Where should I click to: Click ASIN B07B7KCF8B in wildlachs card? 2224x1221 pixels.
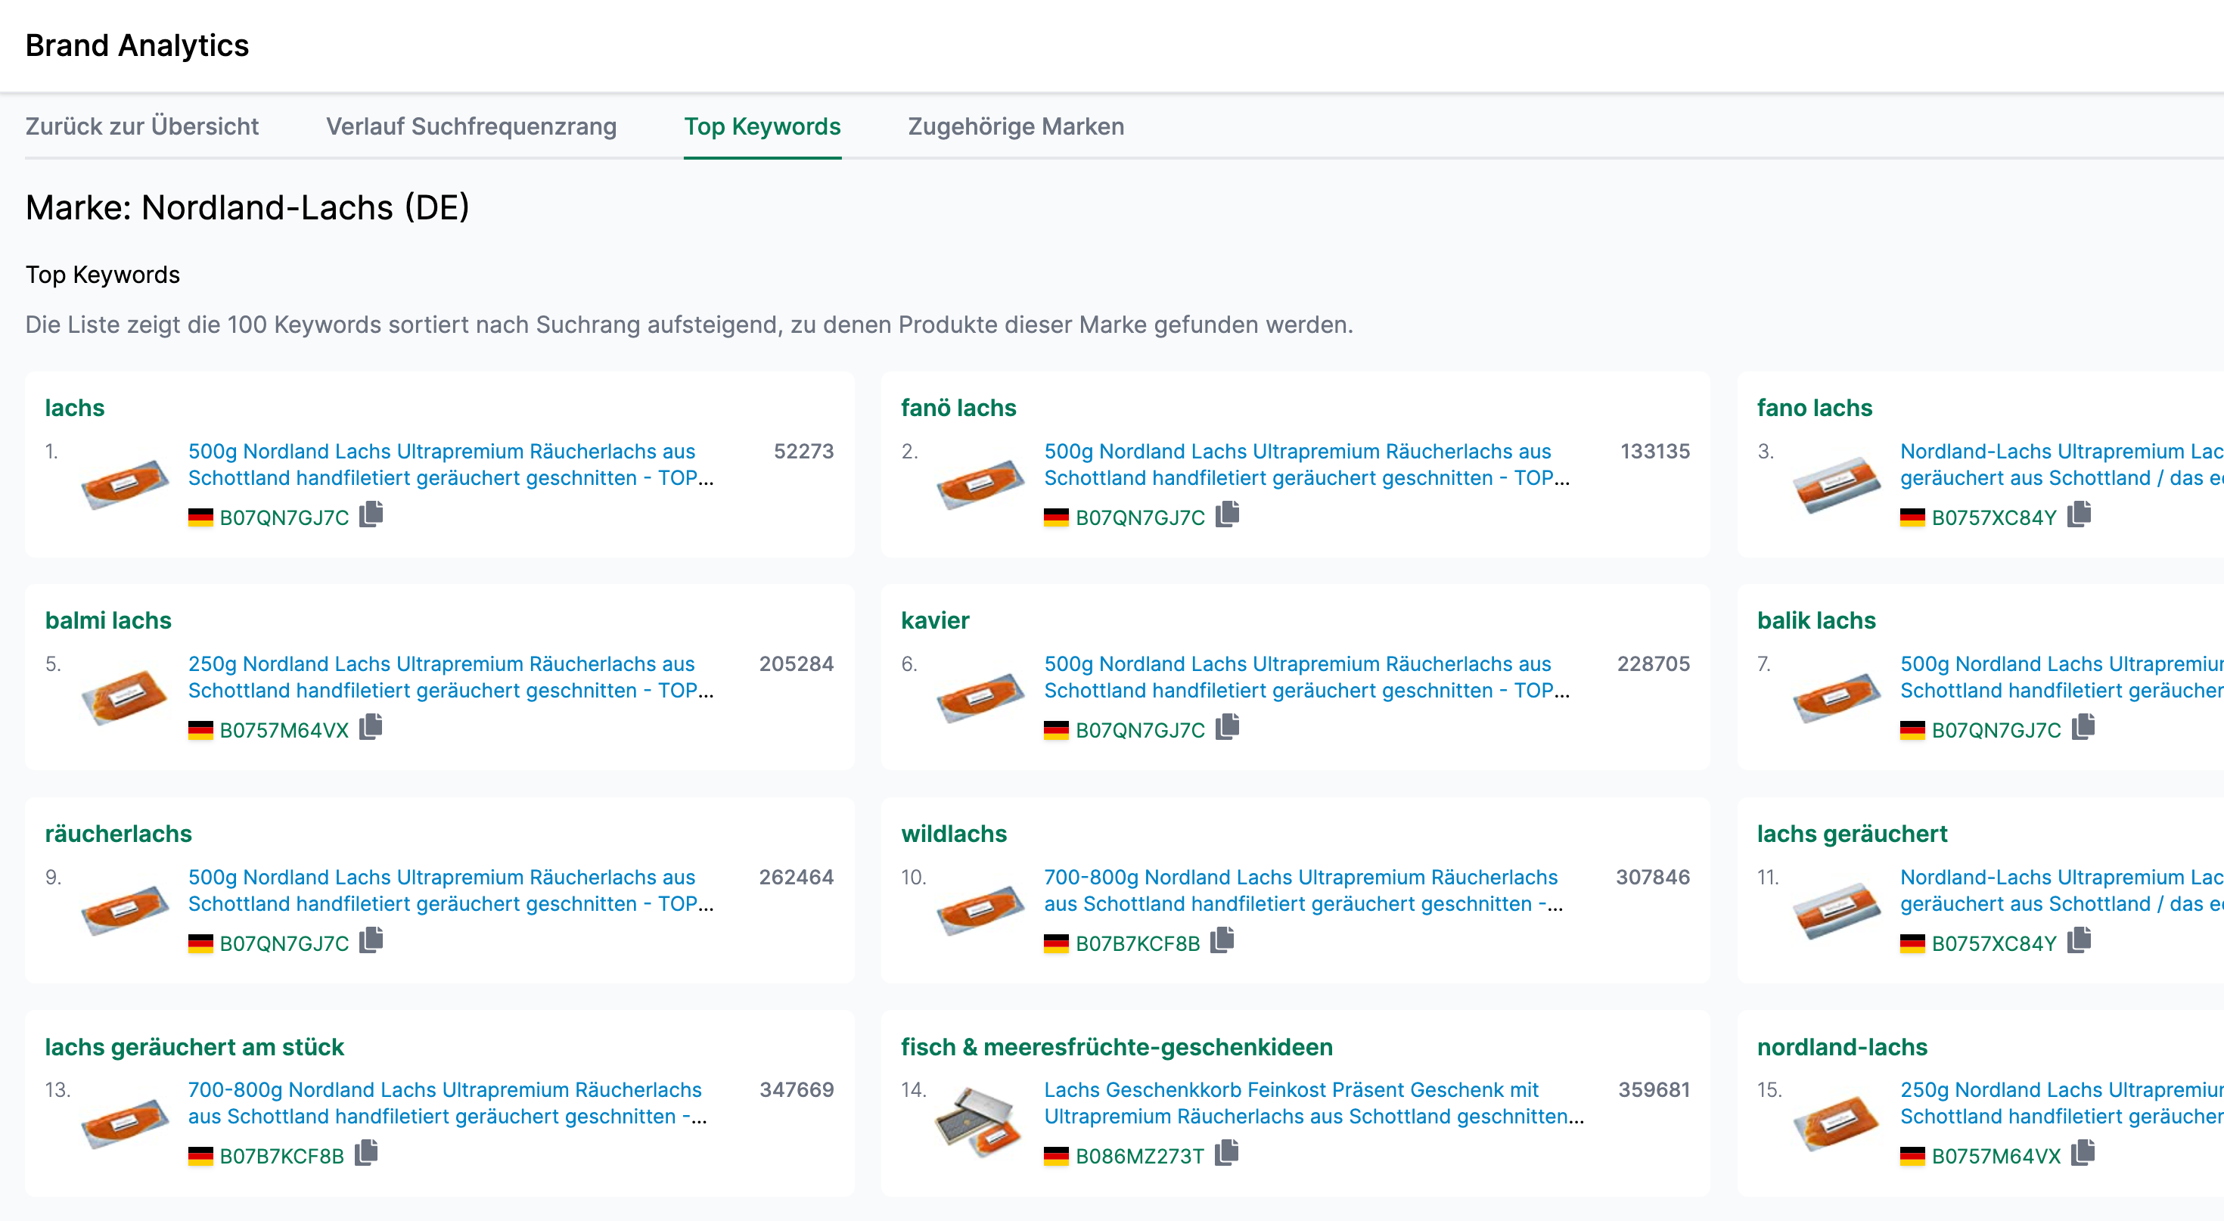(1138, 943)
